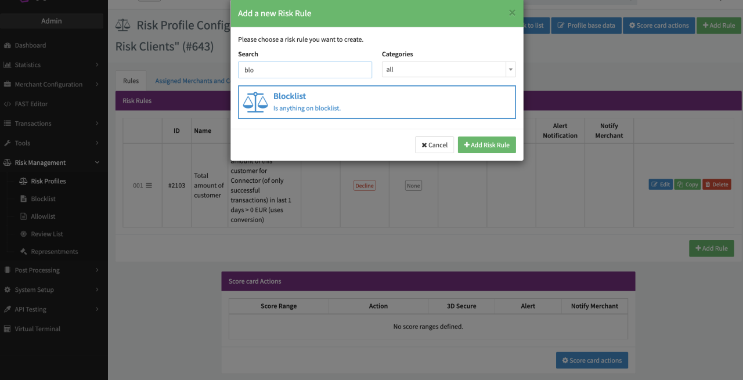Click the Virtual Terminal calculator icon
743x380 pixels.
[8, 329]
